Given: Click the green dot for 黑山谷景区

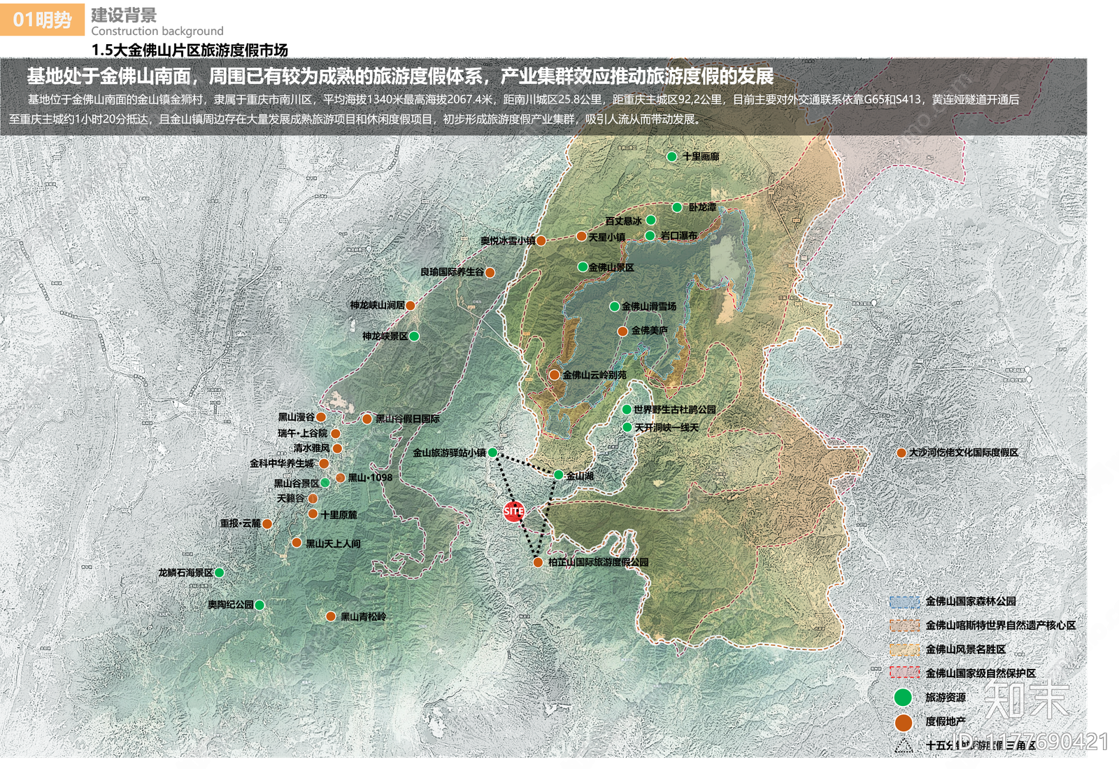Looking at the screenshot, I should click(x=325, y=483).
